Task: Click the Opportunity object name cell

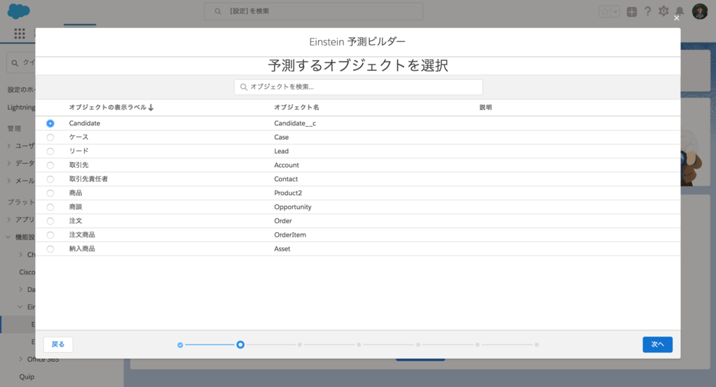Action: [x=293, y=207]
